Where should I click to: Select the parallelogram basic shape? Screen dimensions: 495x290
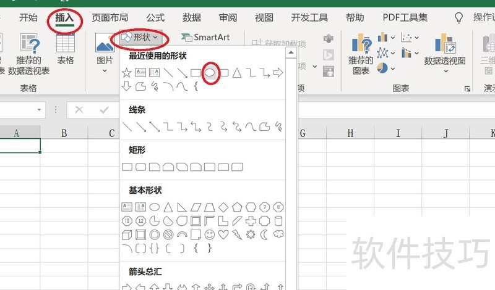[196, 207]
